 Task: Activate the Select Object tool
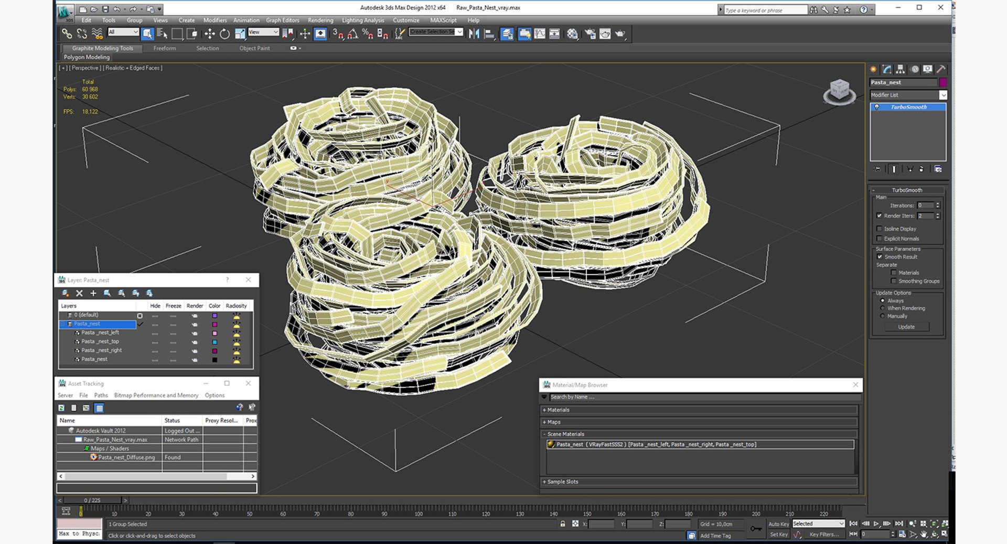(x=147, y=34)
